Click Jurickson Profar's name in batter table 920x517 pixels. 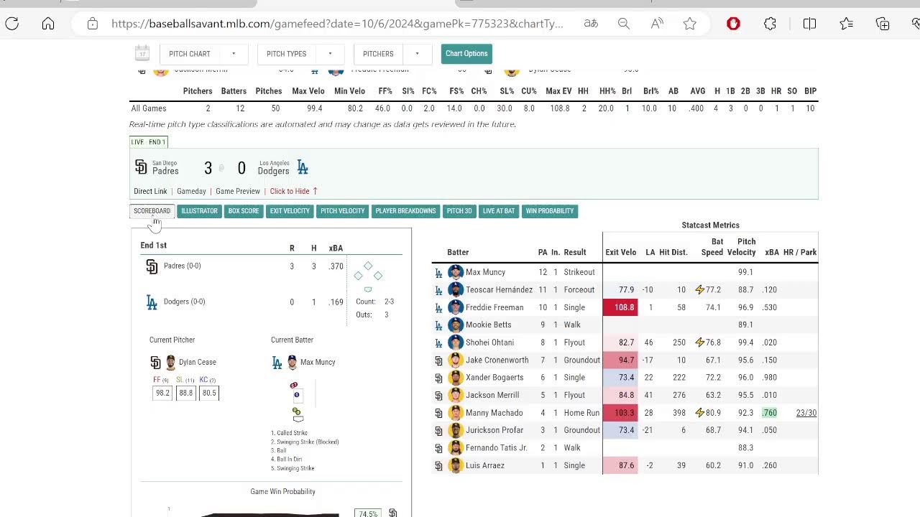coord(494,430)
